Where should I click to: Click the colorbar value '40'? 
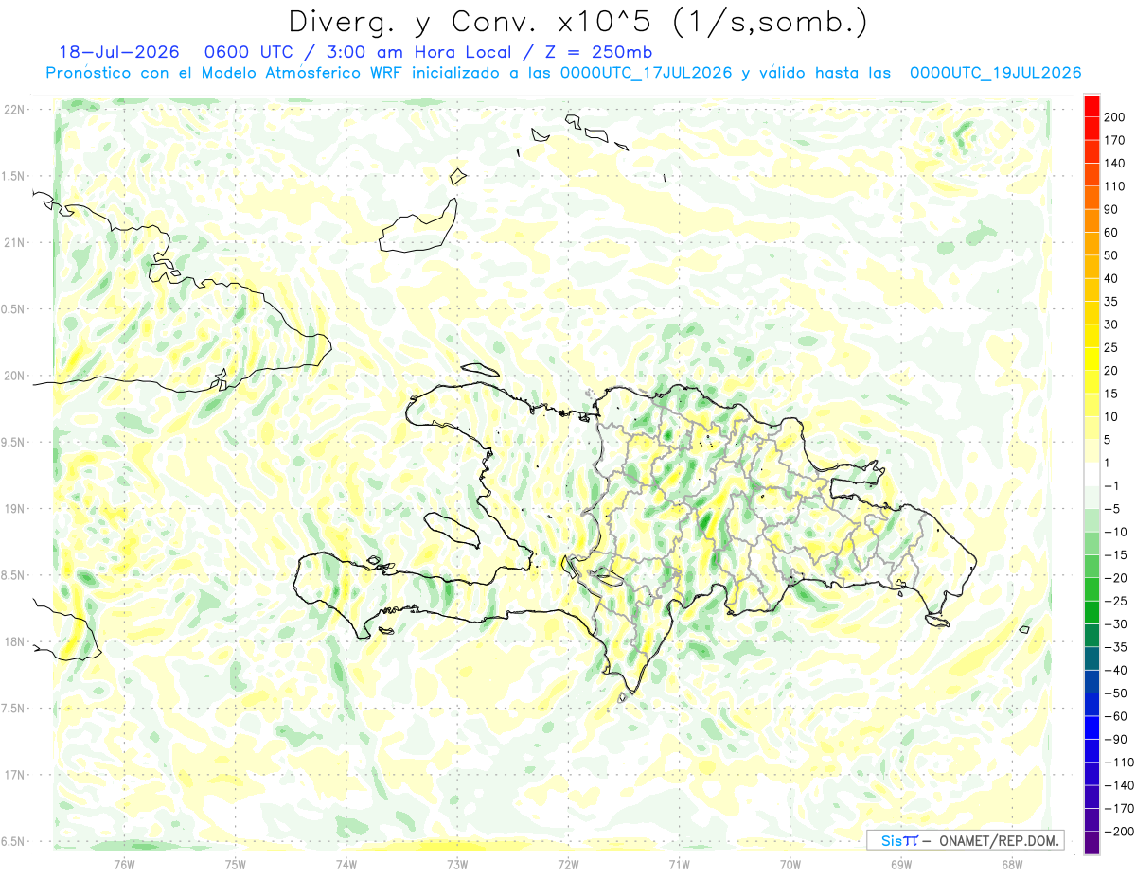1112,278
